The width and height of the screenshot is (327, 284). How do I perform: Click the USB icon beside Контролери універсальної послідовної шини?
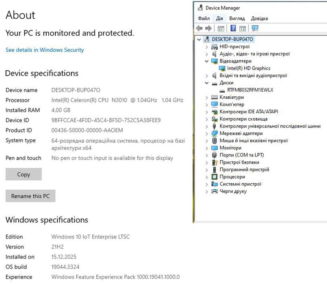click(214, 126)
